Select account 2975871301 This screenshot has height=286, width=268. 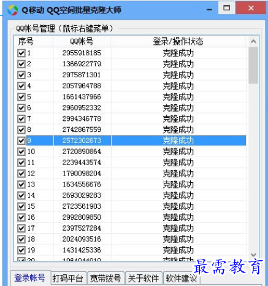click(x=82, y=75)
